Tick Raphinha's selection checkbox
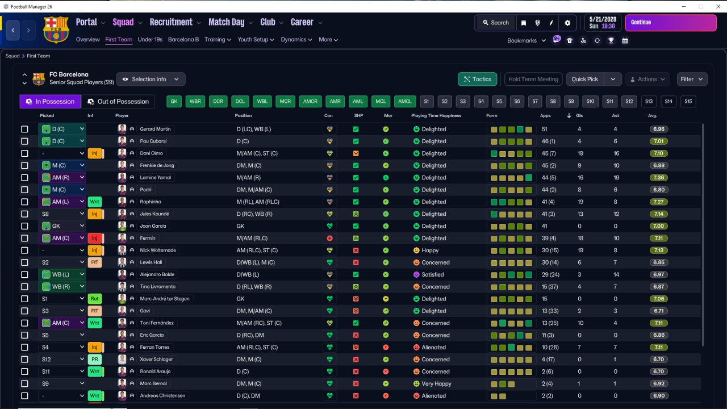Screen dimensions: 727x409 (x=24, y=202)
